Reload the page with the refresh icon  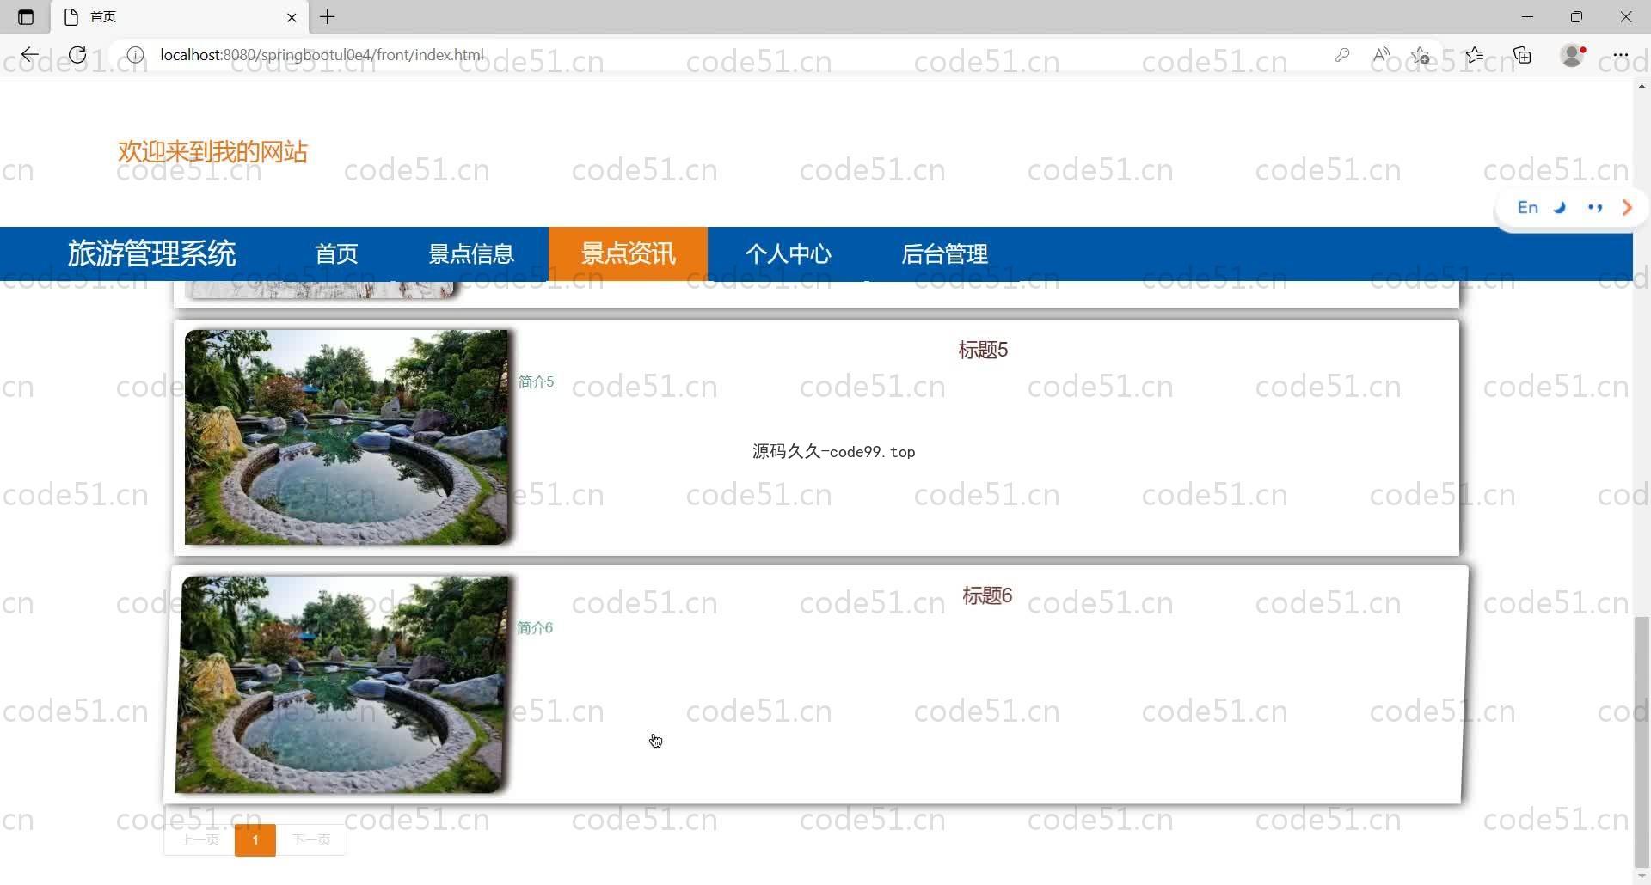tap(77, 55)
